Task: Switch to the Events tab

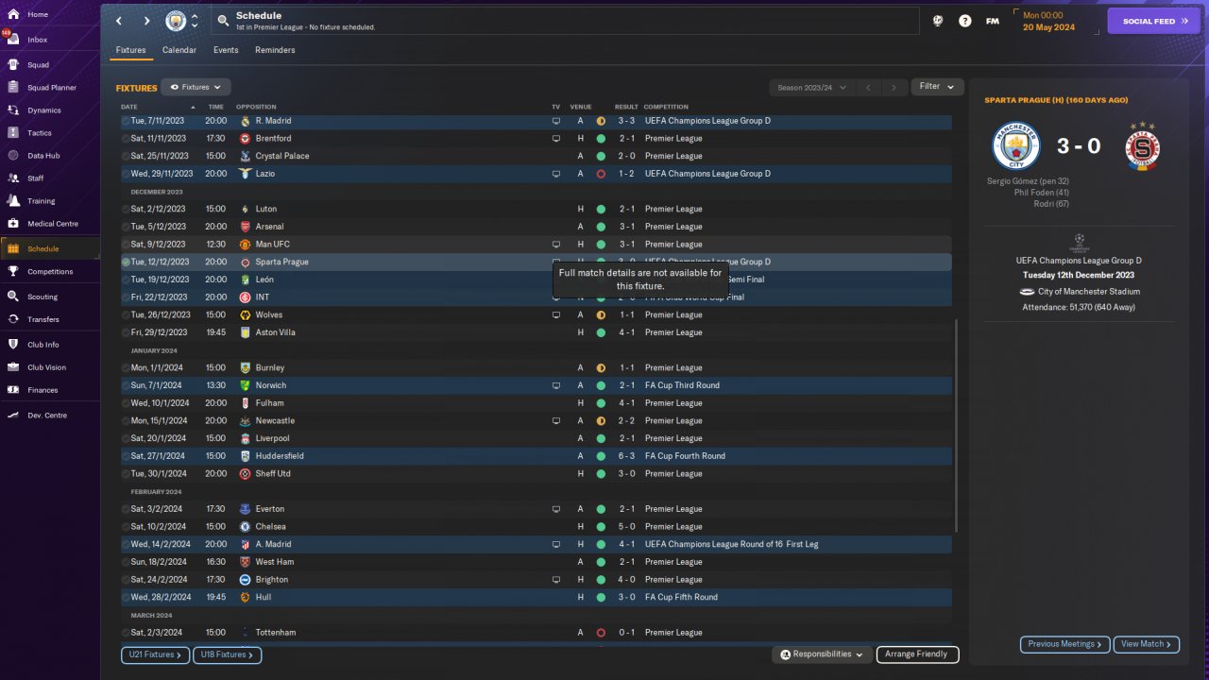Action: point(226,50)
